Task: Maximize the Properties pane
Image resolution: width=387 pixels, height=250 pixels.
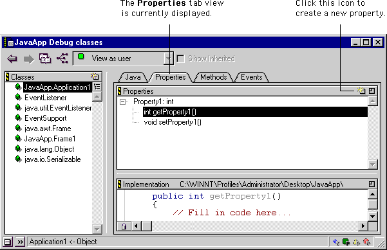Action: 372,91
